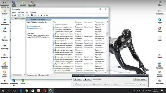Switch the ENG language indicator
This screenshot has width=166, height=93.
click(149, 91)
